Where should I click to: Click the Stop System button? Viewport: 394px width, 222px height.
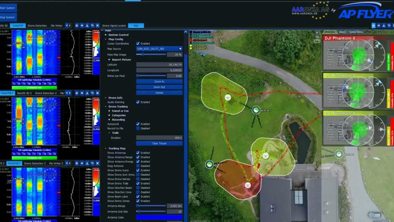pyautogui.click(x=8, y=17)
